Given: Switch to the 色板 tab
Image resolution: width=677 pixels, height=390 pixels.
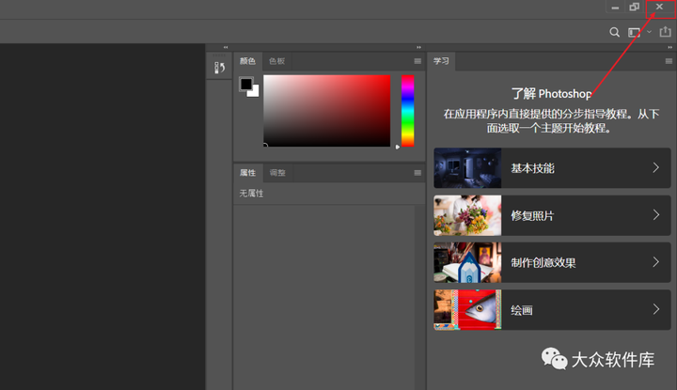Looking at the screenshot, I should (x=276, y=61).
